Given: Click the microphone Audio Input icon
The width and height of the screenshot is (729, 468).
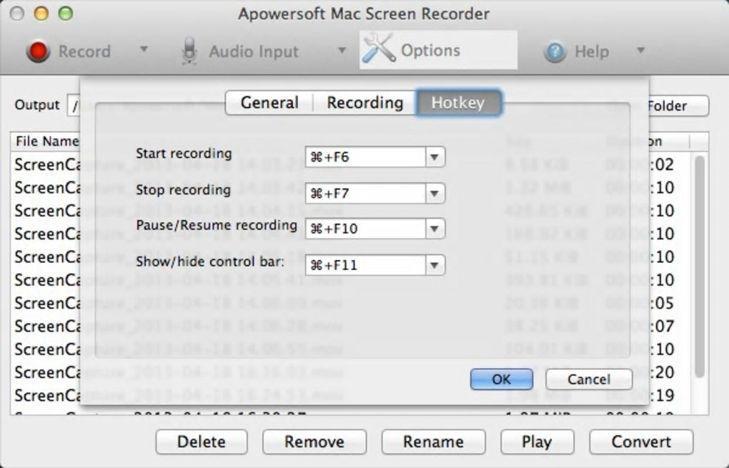Looking at the screenshot, I should click(189, 51).
